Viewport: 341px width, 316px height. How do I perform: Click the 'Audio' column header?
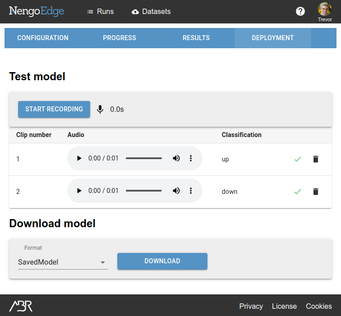(x=76, y=135)
